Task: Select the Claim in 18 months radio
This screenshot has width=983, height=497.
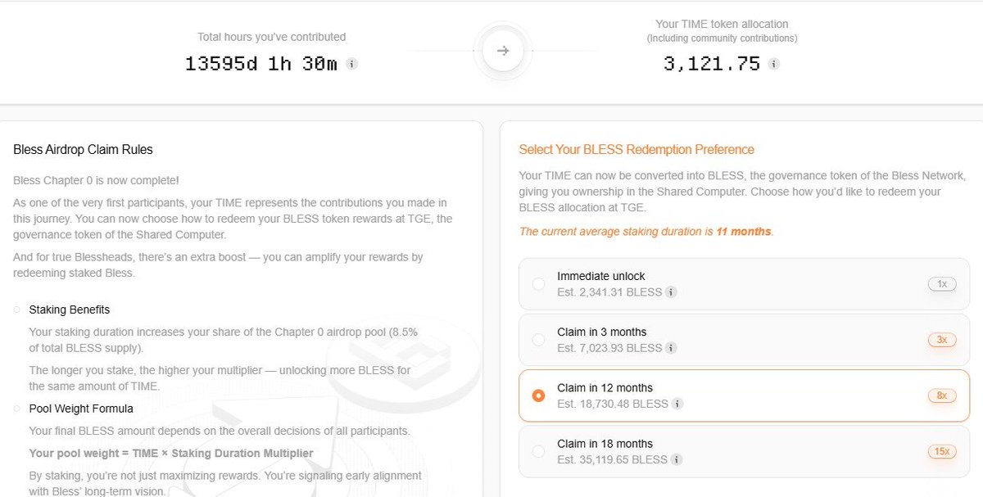Action: pos(538,451)
